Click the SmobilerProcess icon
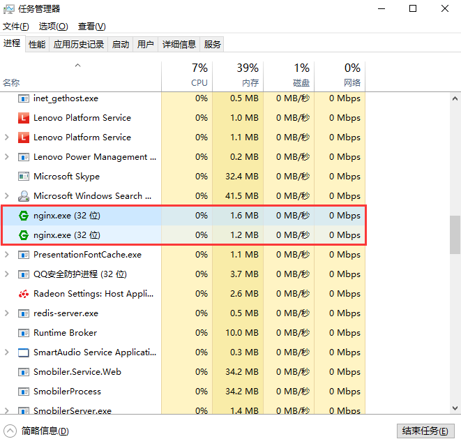The height and width of the screenshot is (446, 461). pos(24,392)
